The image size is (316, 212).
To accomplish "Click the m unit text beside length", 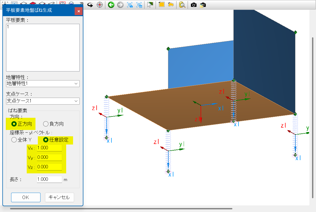I will [65, 179].
